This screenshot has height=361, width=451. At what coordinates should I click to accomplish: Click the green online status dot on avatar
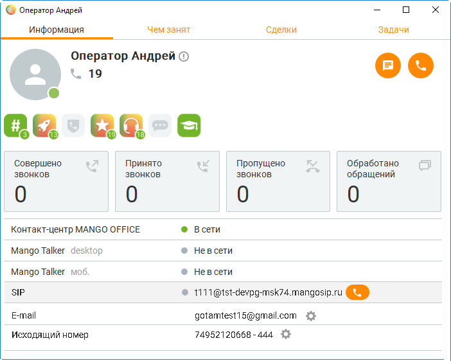[x=54, y=93]
